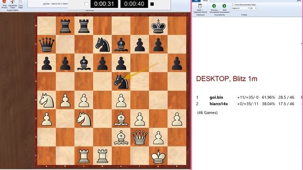This screenshot has height=170, width=303.
Task: Click the Stop Process button
Action: (x=4, y=4)
